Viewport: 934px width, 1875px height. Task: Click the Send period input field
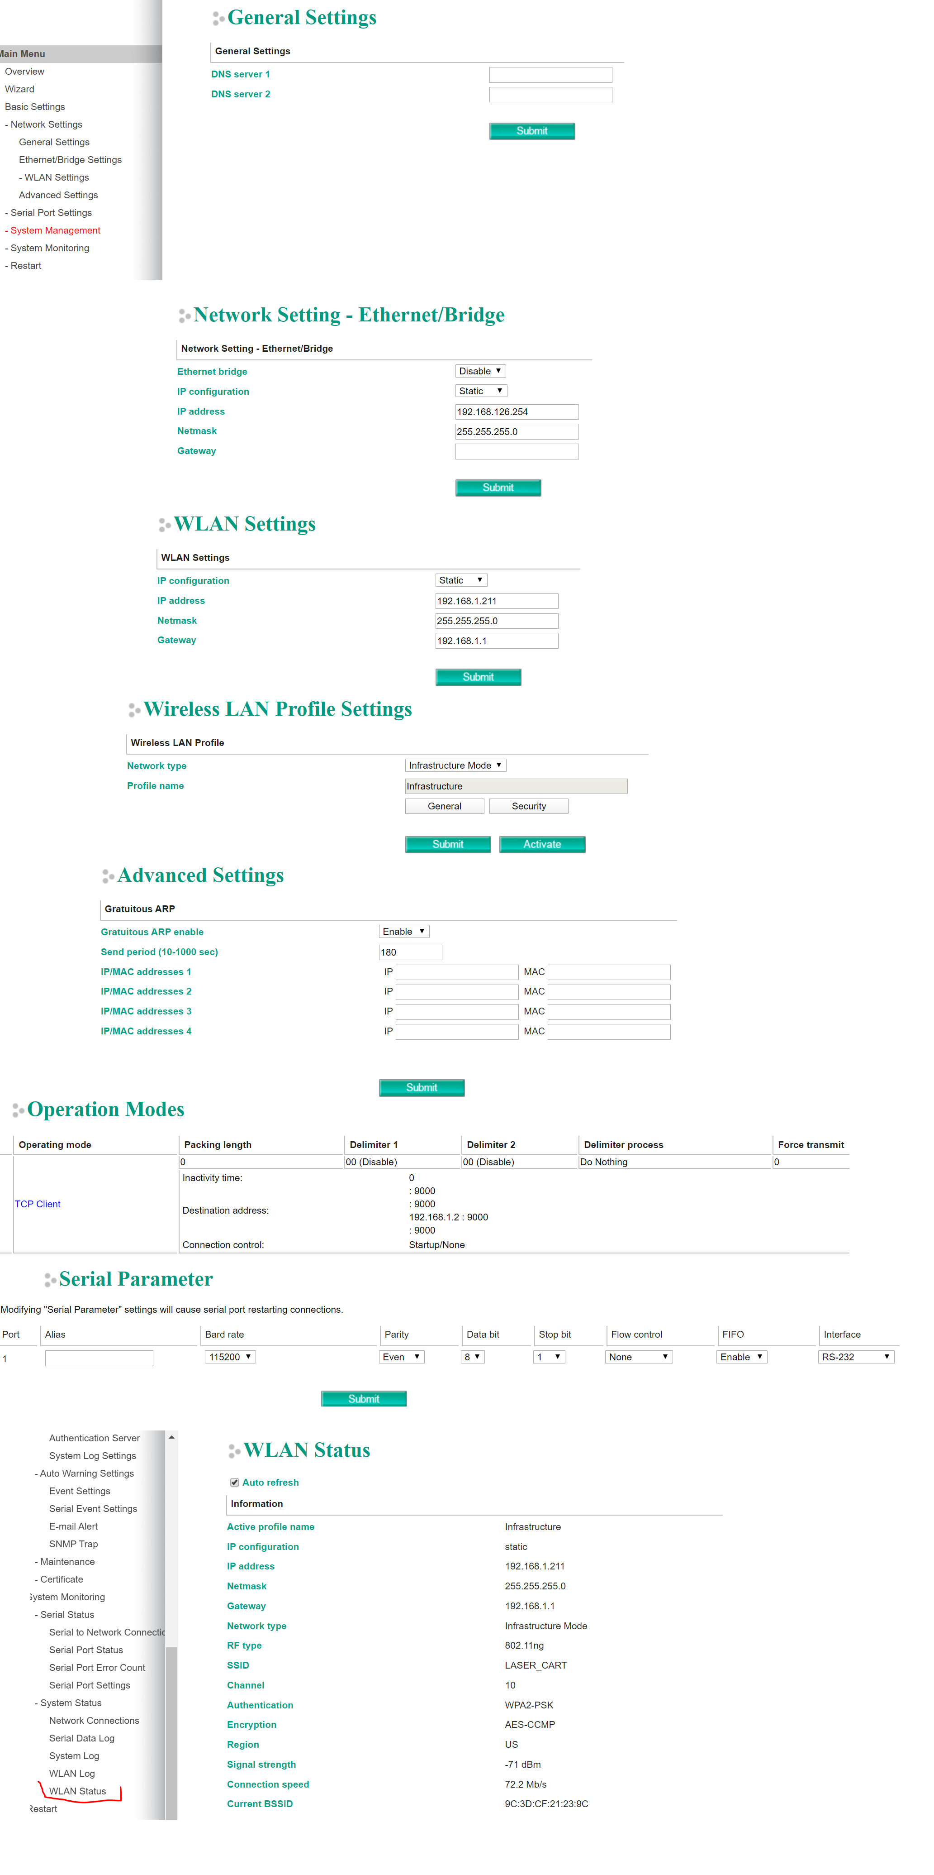(410, 952)
